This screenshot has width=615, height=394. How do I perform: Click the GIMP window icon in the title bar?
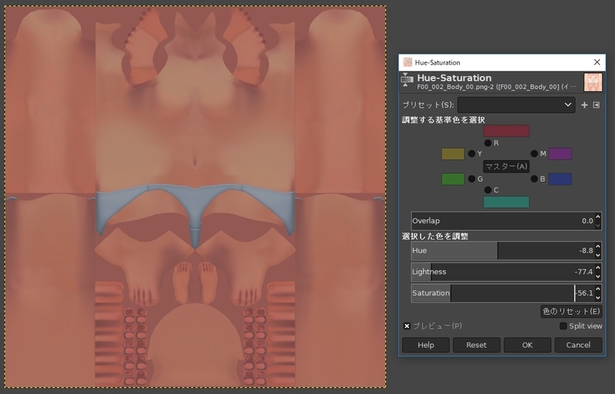[407, 62]
